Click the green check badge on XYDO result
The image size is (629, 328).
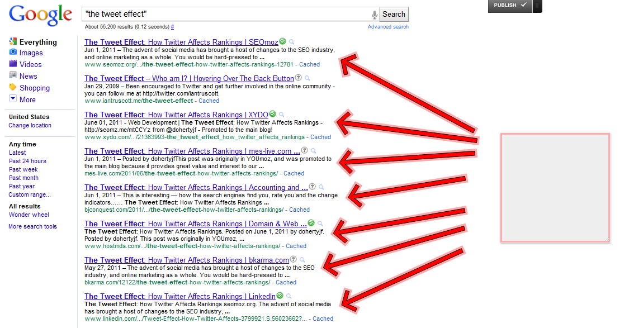(273, 114)
